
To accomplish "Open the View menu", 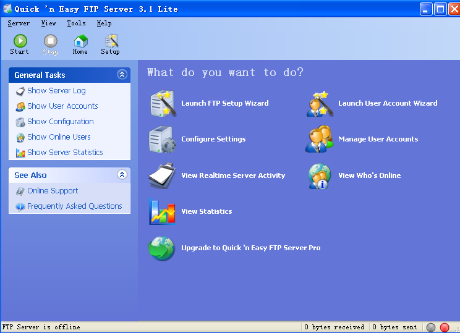I will pos(48,23).
